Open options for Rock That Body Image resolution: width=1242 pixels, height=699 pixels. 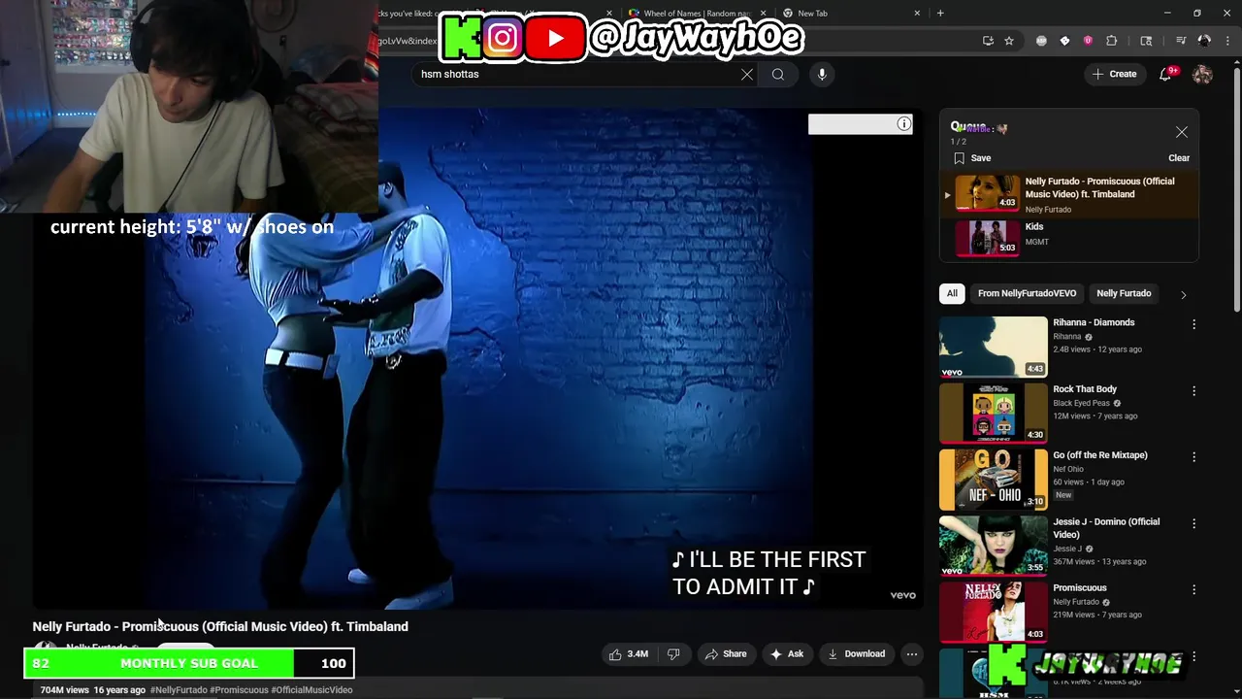(1193, 390)
